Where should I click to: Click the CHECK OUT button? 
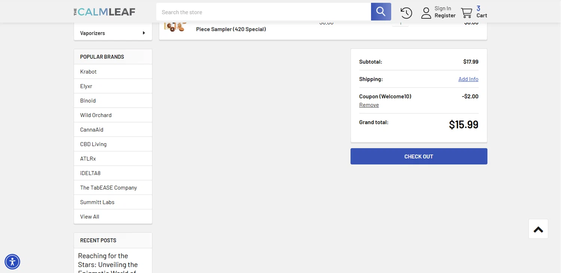pyautogui.click(x=419, y=156)
